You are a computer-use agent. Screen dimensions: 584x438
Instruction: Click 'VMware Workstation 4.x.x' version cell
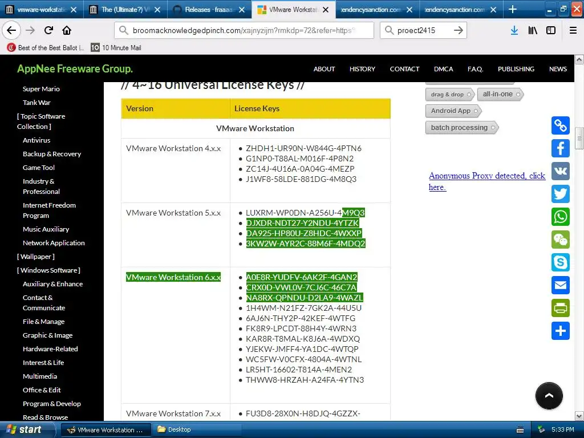(173, 148)
